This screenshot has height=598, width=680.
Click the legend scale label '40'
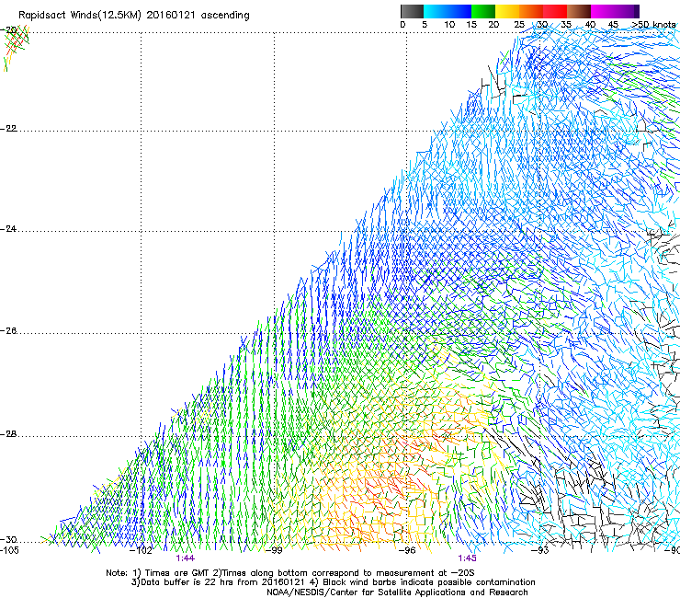coord(590,25)
